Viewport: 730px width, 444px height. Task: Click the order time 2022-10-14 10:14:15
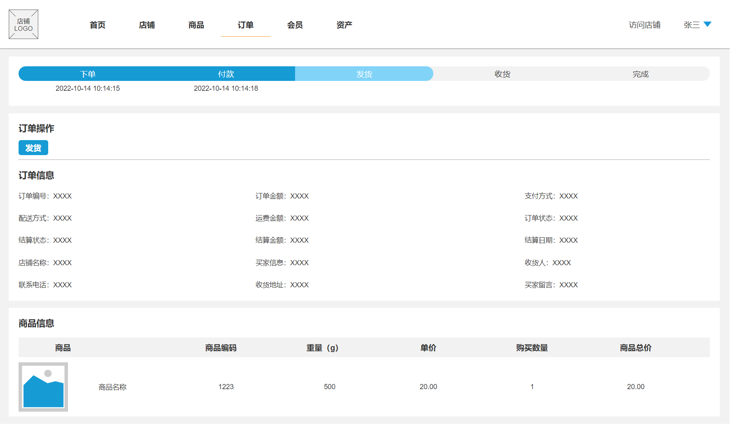88,88
